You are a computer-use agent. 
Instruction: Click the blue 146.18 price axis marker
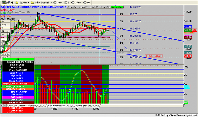coord(188,27)
